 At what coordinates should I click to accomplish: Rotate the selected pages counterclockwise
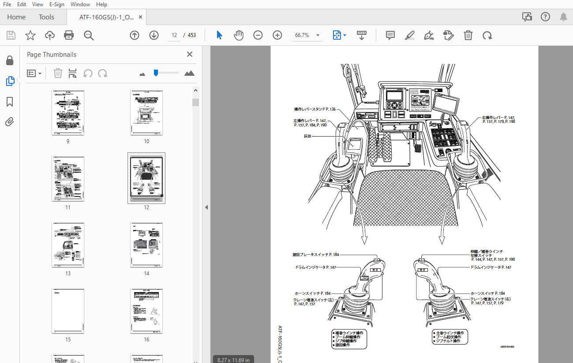coord(88,73)
